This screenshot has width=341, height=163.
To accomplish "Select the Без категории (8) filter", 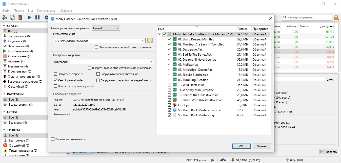I will pos(21,104).
